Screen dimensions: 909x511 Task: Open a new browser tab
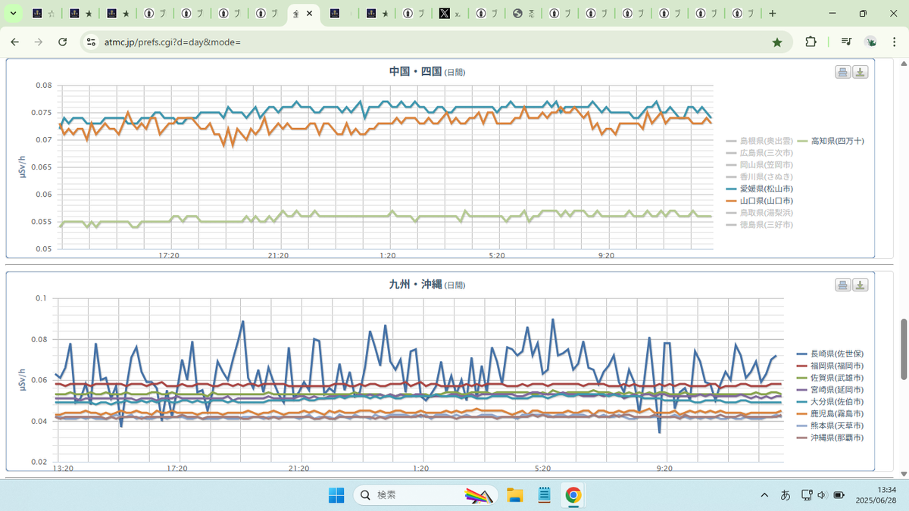tap(772, 14)
